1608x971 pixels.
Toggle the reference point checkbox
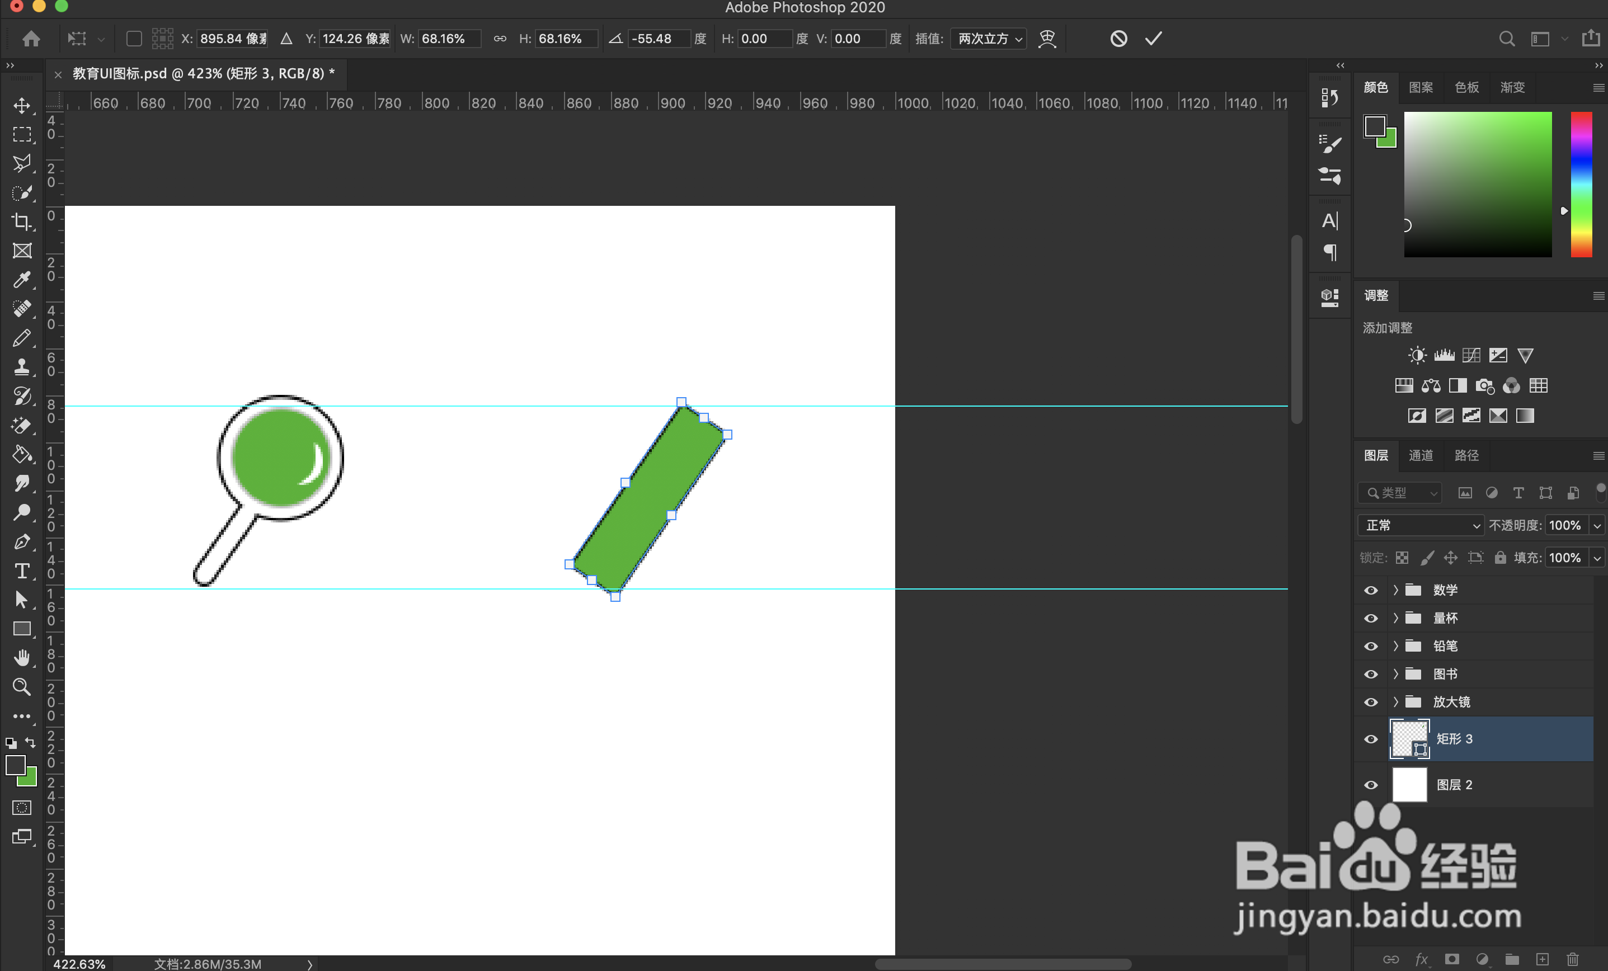134,39
